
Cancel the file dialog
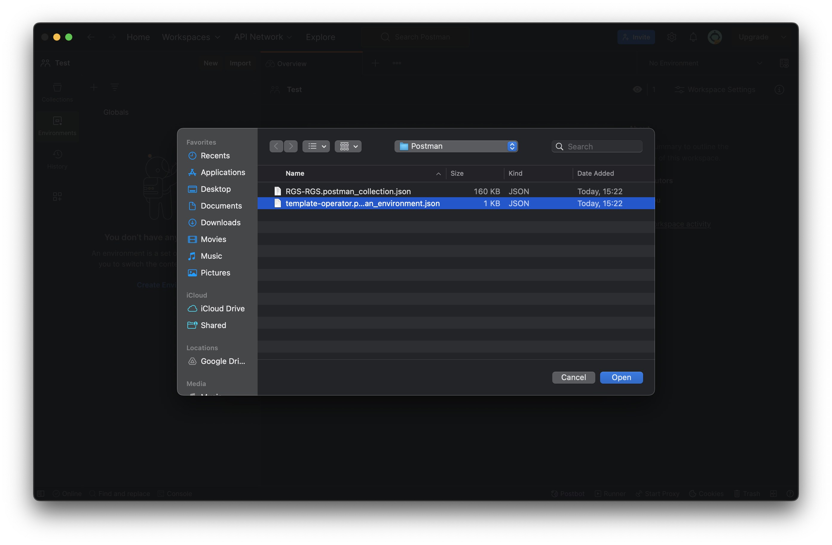pyautogui.click(x=573, y=377)
